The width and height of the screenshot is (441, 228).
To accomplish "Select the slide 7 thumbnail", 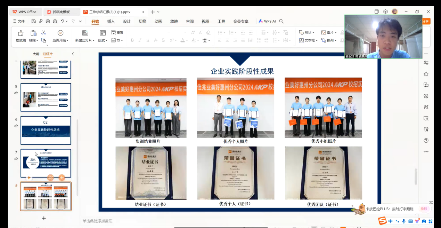I will (46, 163).
